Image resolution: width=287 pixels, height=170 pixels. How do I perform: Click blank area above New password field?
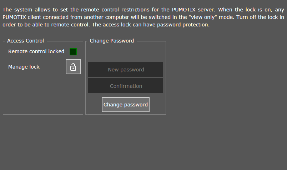[x=126, y=53]
